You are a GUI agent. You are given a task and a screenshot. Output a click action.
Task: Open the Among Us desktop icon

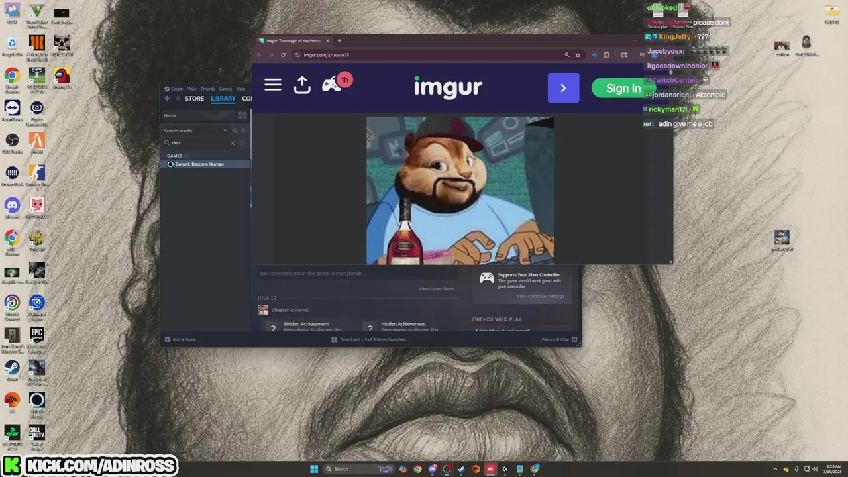[62, 79]
